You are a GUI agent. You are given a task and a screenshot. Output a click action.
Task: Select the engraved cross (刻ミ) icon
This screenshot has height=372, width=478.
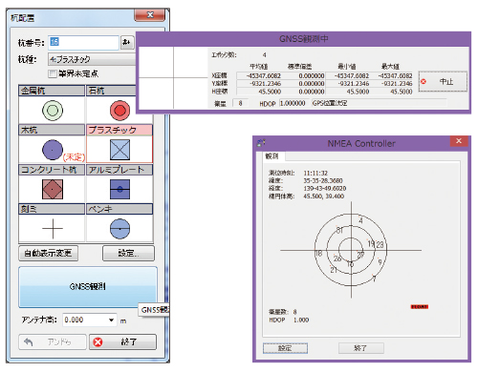[x=53, y=229]
